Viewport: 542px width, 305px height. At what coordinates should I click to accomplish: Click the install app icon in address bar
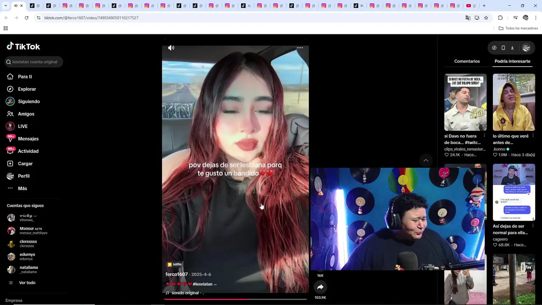477,18
